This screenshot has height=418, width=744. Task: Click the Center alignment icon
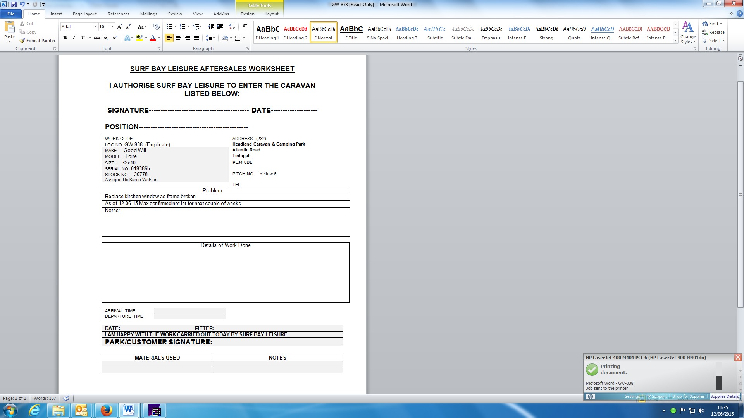[178, 38]
